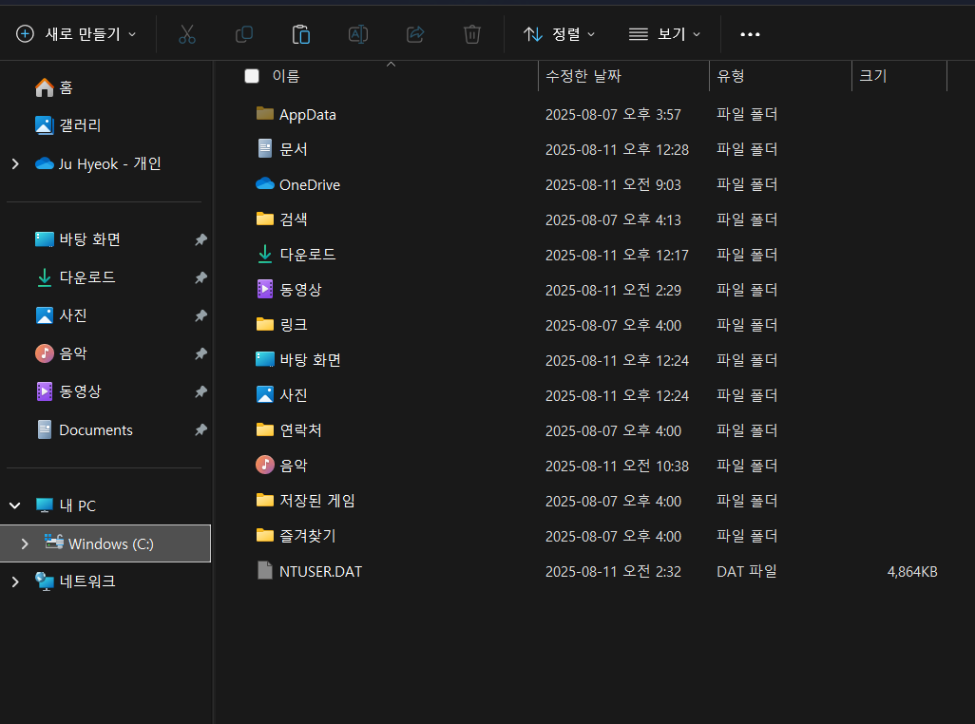This screenshot has height=724, width=975.
Task: Click date 2025-08-11 오전 2:29 of 동영상
Action: pos(613,290)
